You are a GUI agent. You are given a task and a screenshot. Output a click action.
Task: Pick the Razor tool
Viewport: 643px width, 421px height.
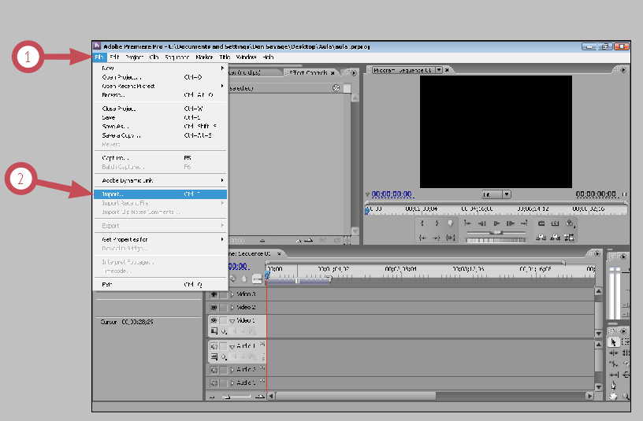tap(626, 364)
